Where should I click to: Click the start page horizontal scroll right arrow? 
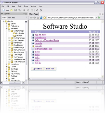point(100,79)
